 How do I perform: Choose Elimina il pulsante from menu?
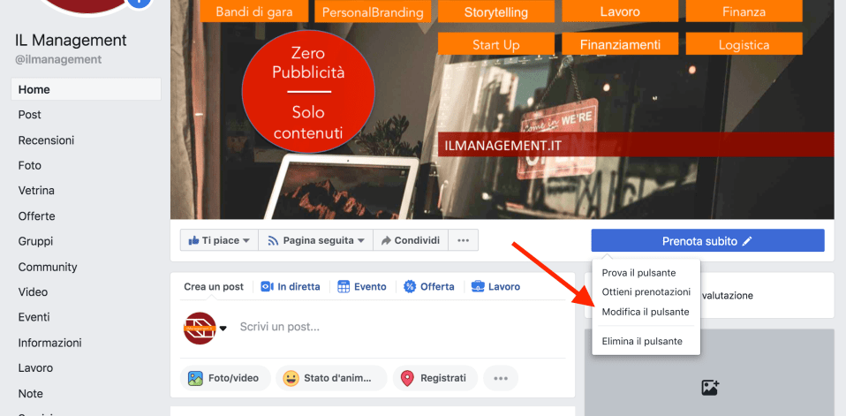point(641,341)
